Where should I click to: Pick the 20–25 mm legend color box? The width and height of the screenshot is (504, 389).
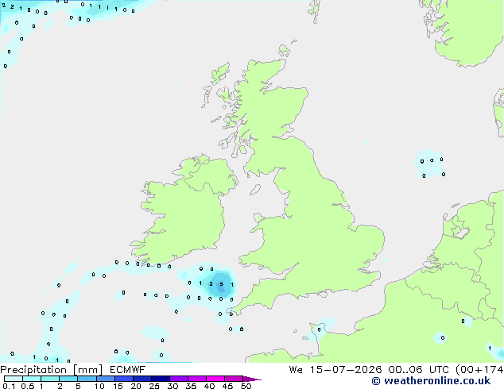click(142, 379)
